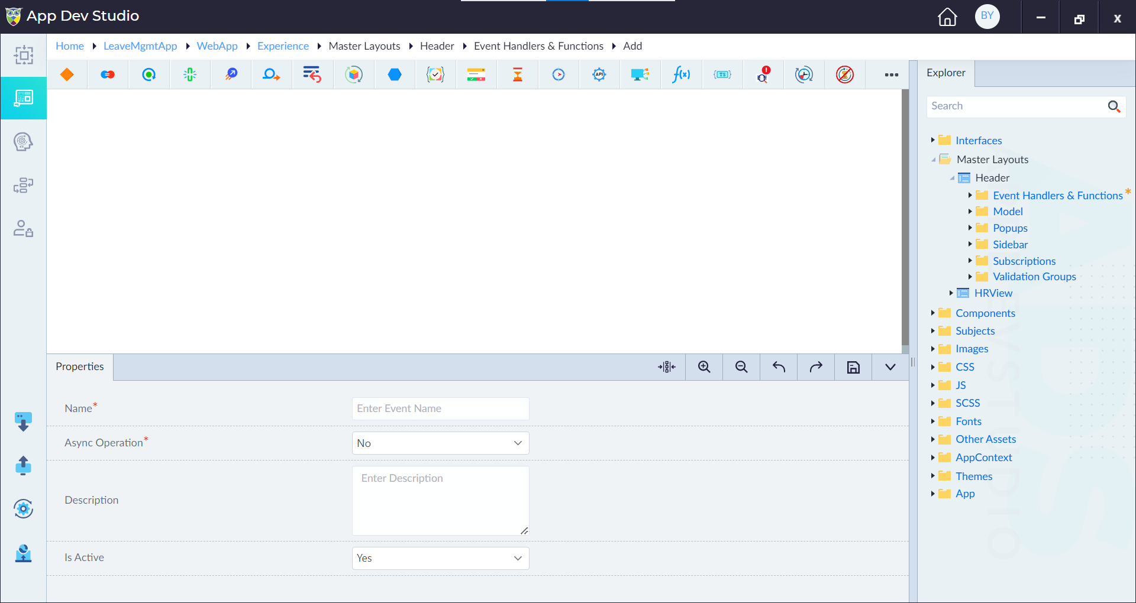Click the bottom globe publish sidebar icon

coord(23,553)
